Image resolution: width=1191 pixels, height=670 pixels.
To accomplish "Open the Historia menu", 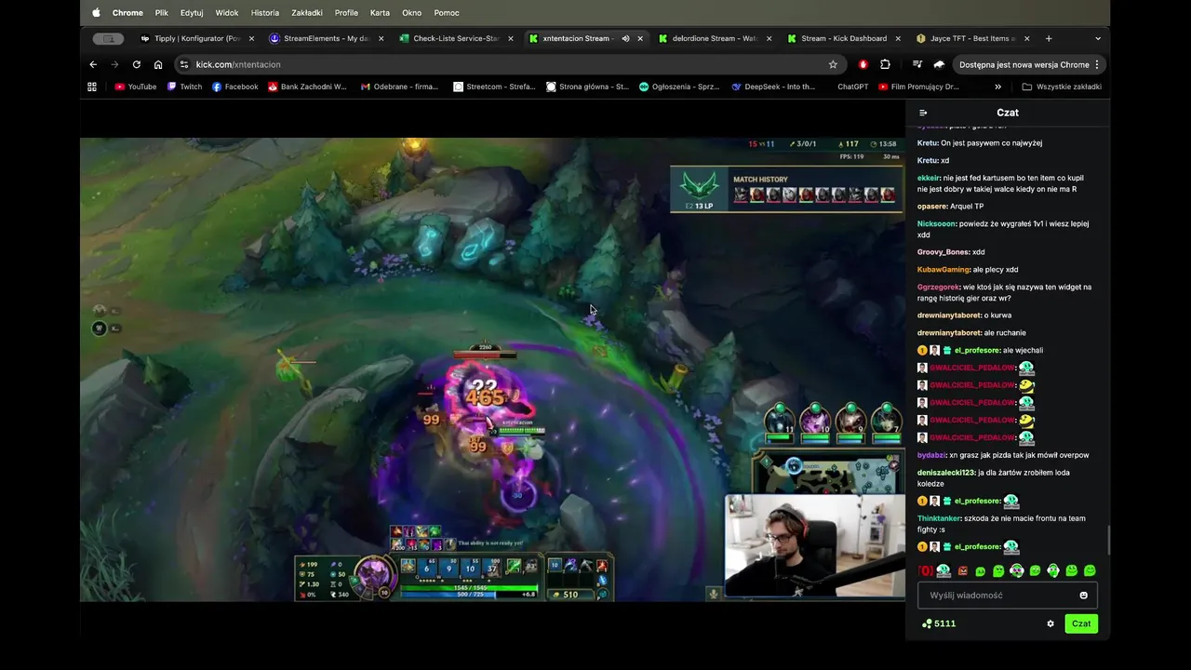I will coord(265,13).
